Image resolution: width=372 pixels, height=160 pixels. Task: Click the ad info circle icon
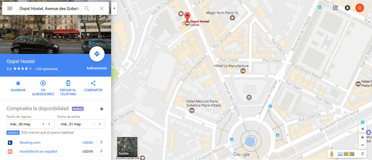(102, 109)
